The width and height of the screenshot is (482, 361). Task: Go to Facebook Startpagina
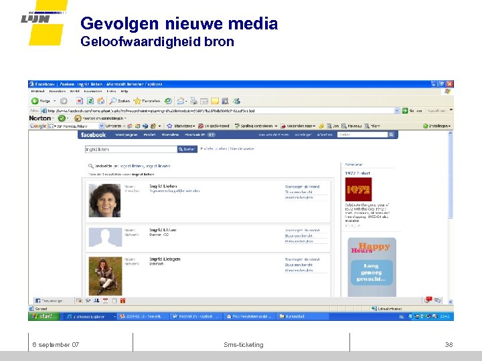click(126, 134)
